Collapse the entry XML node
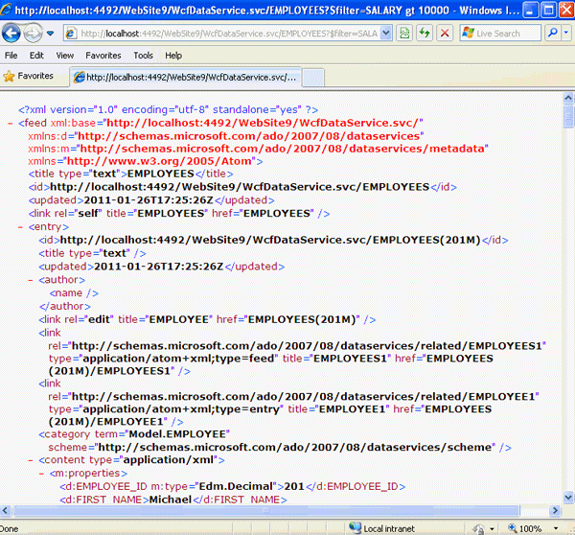Screen dimensions: 575x535 [x=20, y=227]
